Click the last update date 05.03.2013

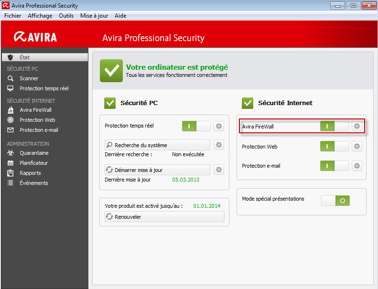pyautogui.click(x=185, y=180)
